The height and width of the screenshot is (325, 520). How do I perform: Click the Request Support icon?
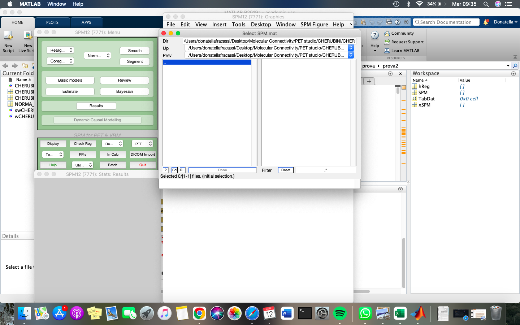point(404,42)
